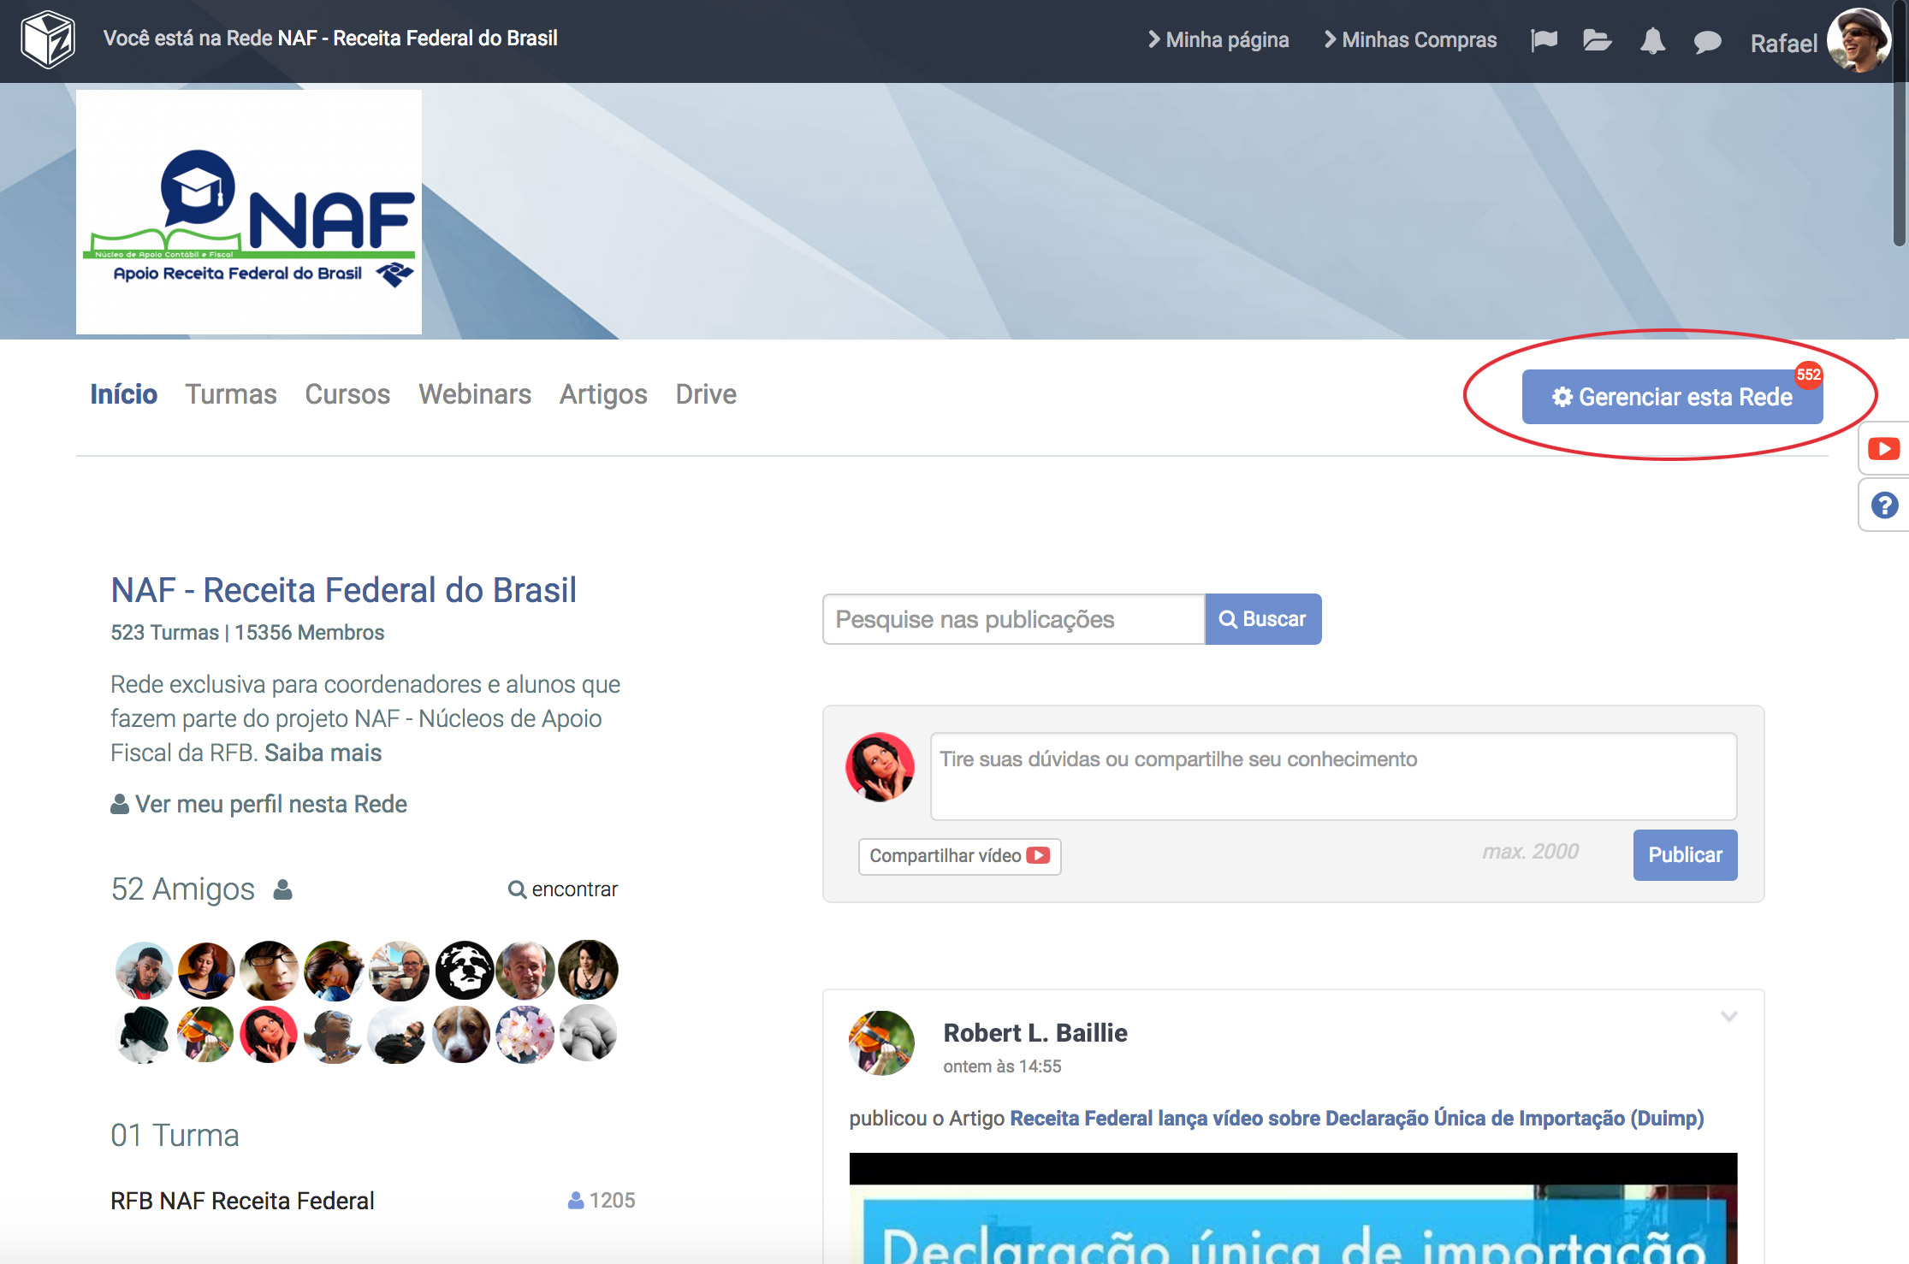Image resolution: width=1909 pixels, height=1264 pixels.
Task: Expand the chevron on Robert L. Baillie's post
Action: click(x=1728, y=1016)
